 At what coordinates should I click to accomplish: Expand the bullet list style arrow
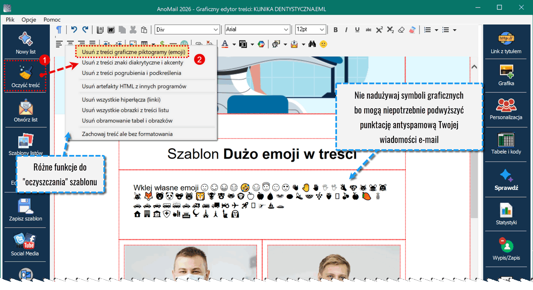455,30
